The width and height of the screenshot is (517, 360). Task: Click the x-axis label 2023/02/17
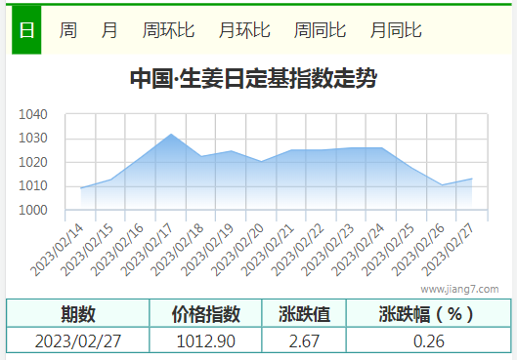[x=147, y=250]
